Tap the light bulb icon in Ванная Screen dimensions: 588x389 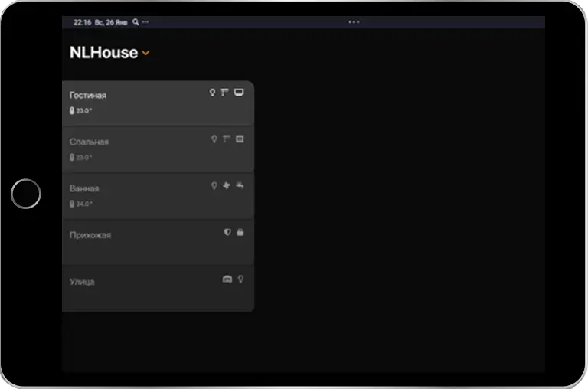(214, 185)
